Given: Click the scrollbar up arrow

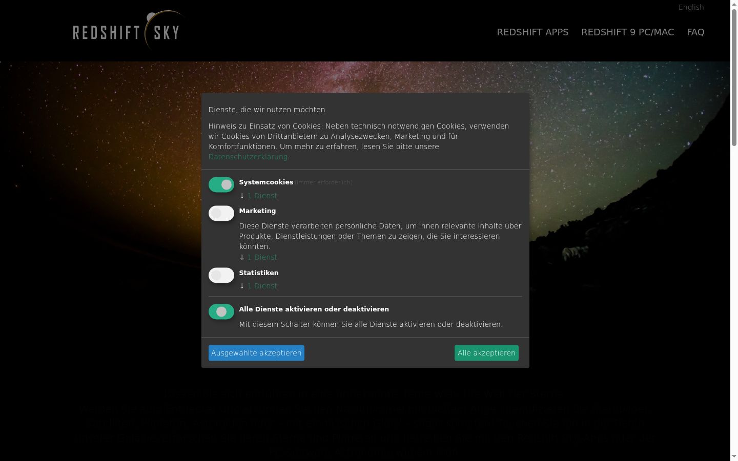Looking at the screenshot, I should pyautogui.click(x=734, y=4).
